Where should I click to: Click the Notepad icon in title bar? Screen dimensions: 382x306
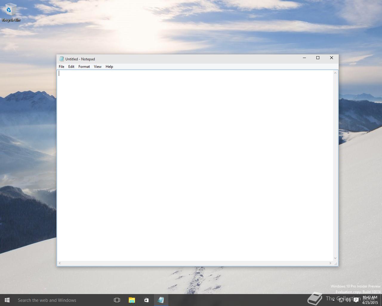pyautogui.click(x=61, y=59)
